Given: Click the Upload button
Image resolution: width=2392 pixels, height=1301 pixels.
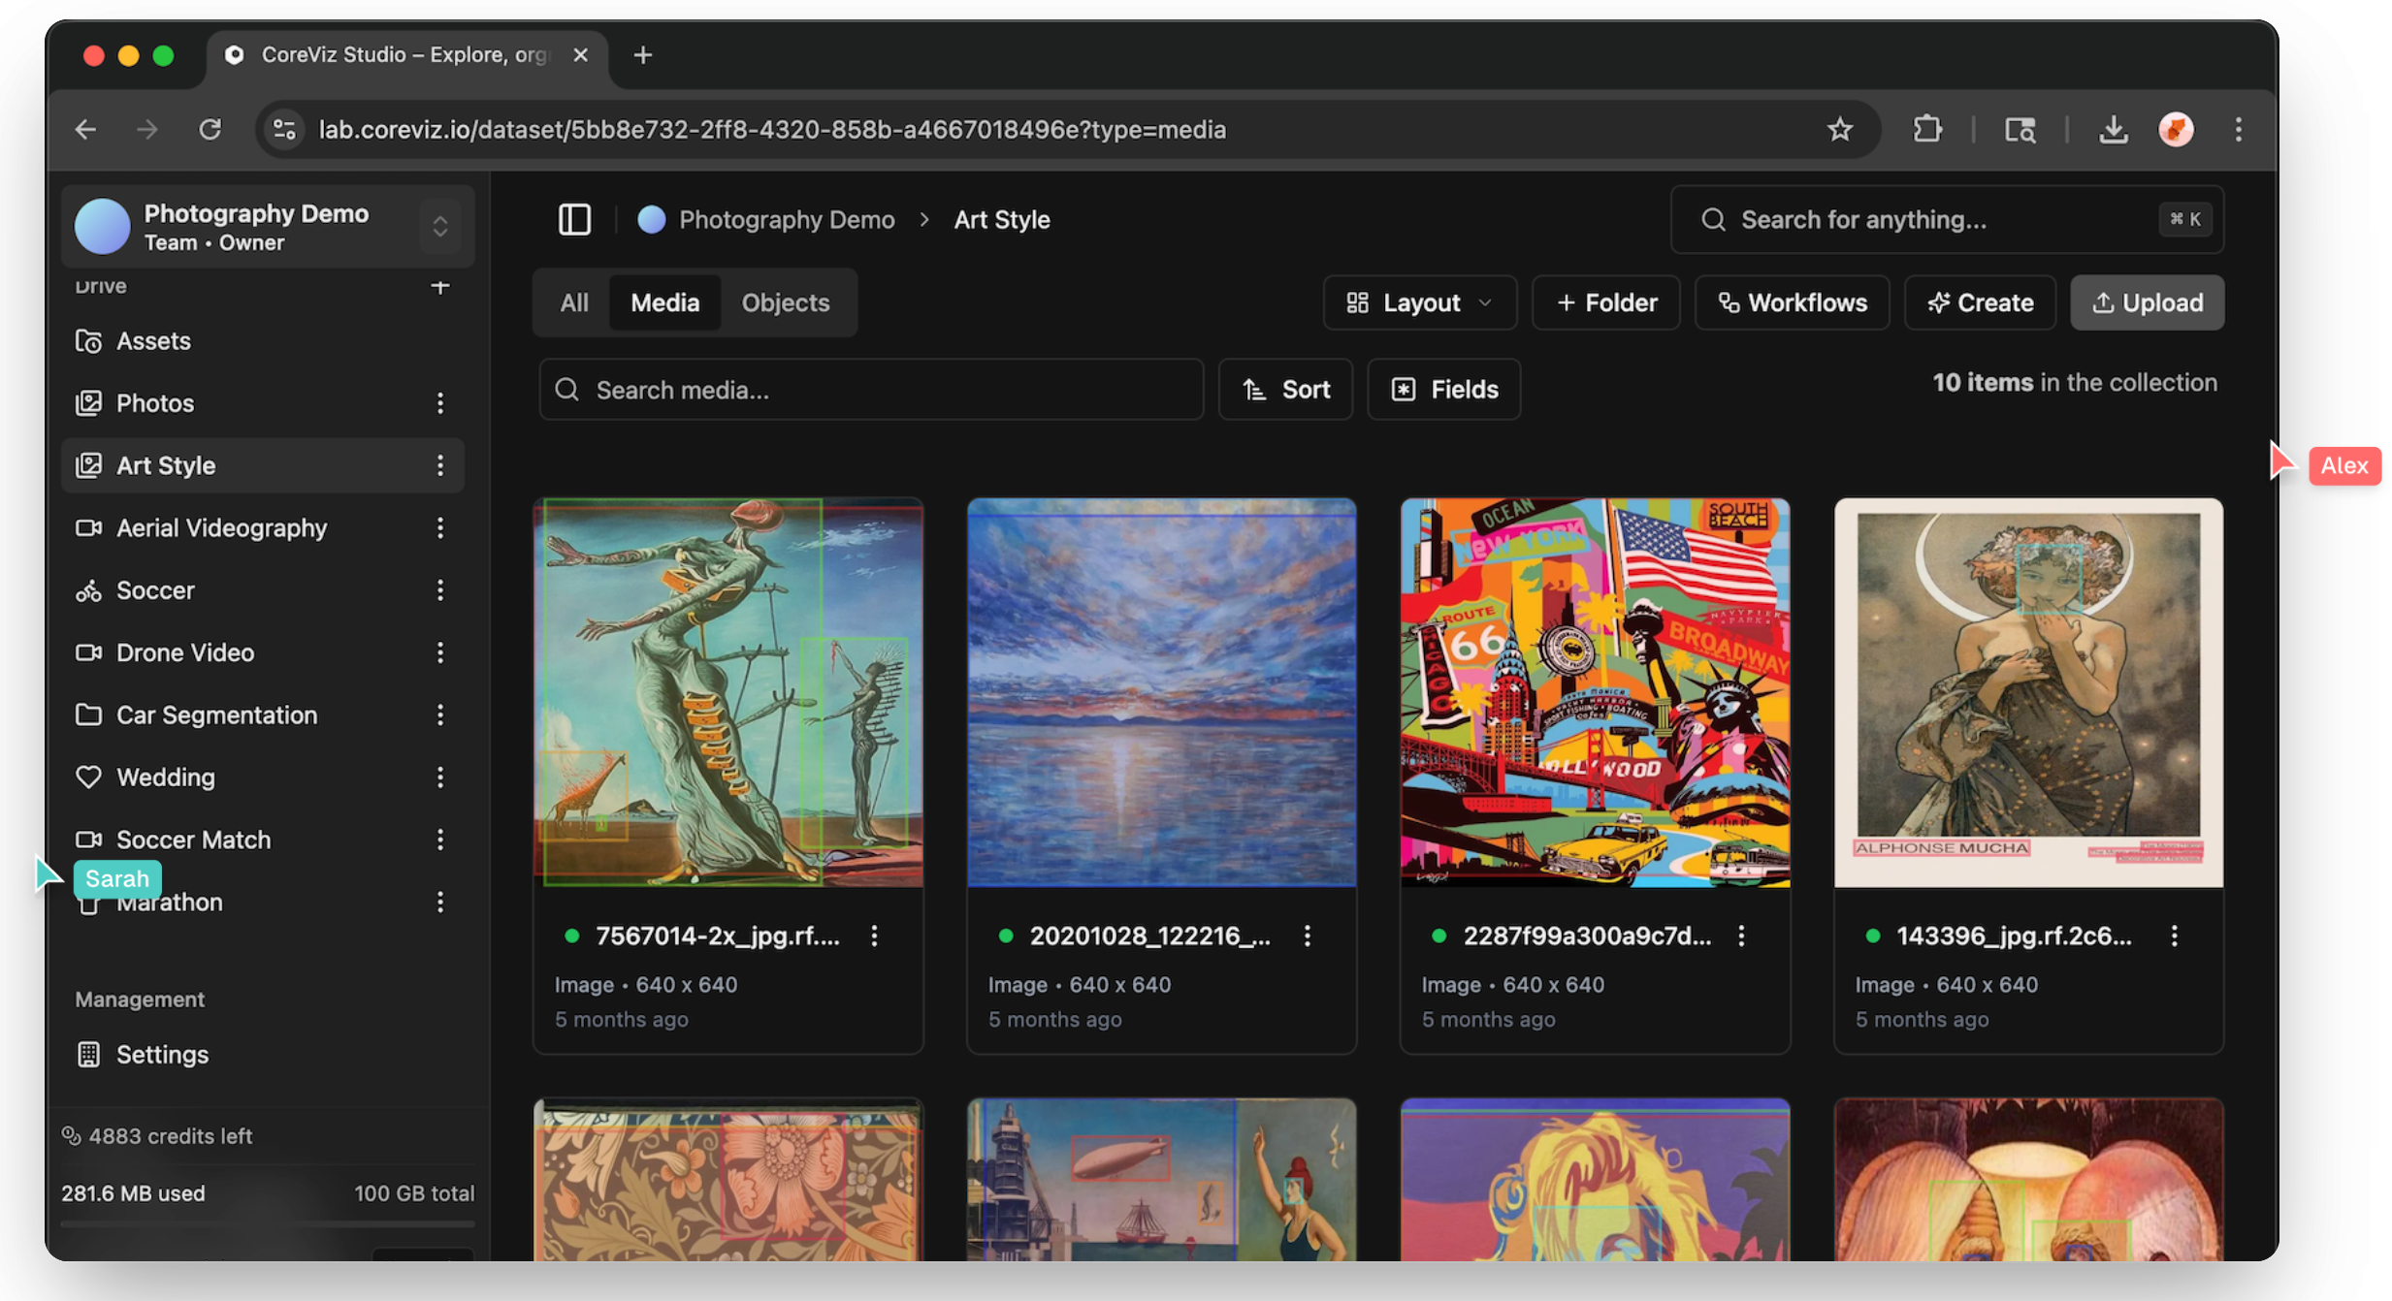Looking at the screenshot, I should click(x=2147, y=302).
